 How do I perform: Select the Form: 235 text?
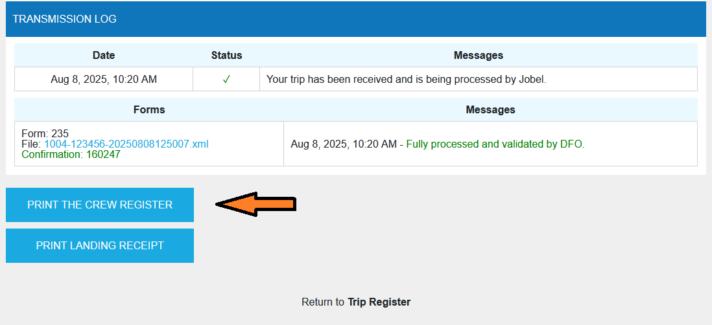click(x=45, y=134)
